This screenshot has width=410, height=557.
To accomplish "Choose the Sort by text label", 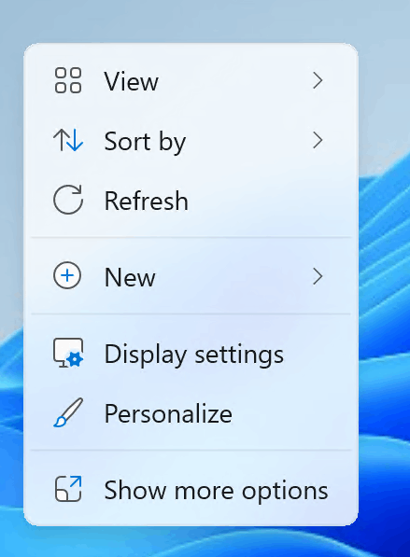I will (x=145, y=142).
